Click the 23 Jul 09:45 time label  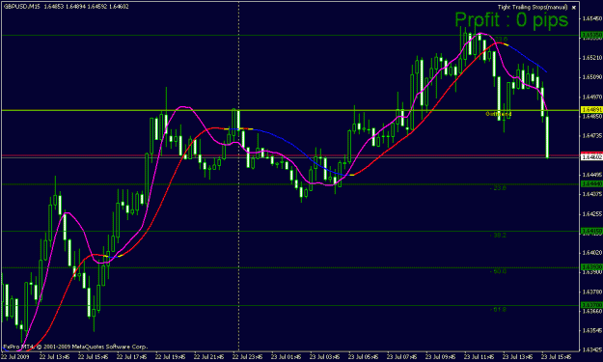[x=440, y=356]
